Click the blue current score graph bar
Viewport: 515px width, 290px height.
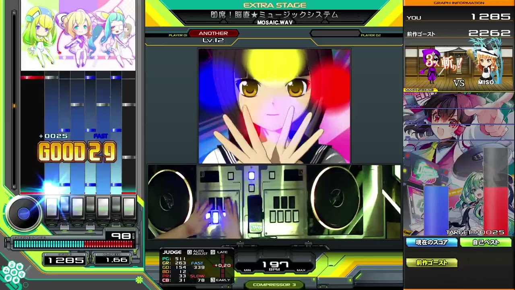(x=436, y=210)
